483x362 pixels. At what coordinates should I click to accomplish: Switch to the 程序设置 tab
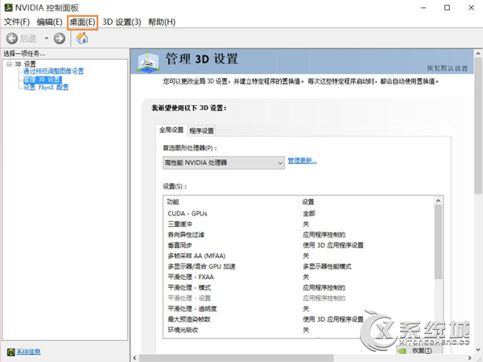[x=201, y=131]
